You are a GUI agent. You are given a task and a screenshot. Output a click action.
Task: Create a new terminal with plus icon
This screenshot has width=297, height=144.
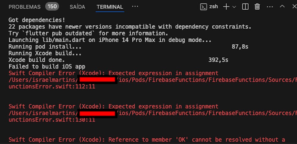226,7
